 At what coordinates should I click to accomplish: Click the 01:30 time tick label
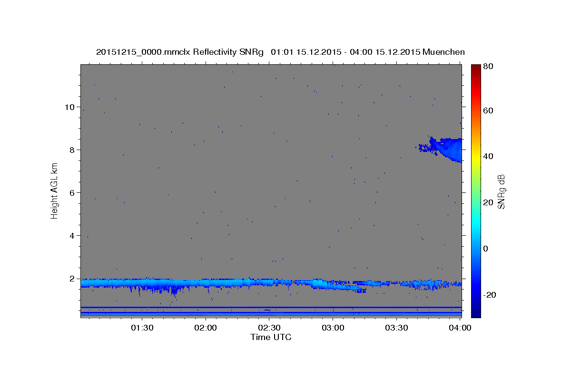[x=142, y=328]
